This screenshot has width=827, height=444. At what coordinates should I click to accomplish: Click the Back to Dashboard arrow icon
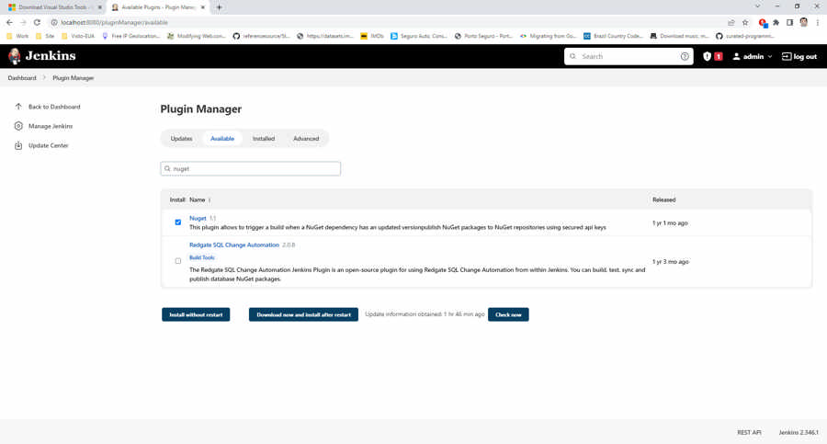coord(18,107)
